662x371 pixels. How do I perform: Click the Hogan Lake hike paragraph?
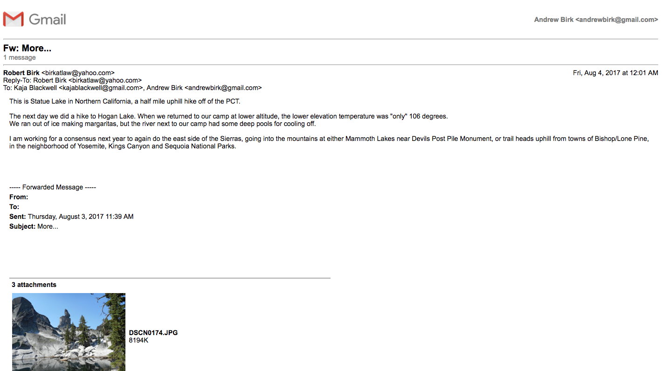228,120
